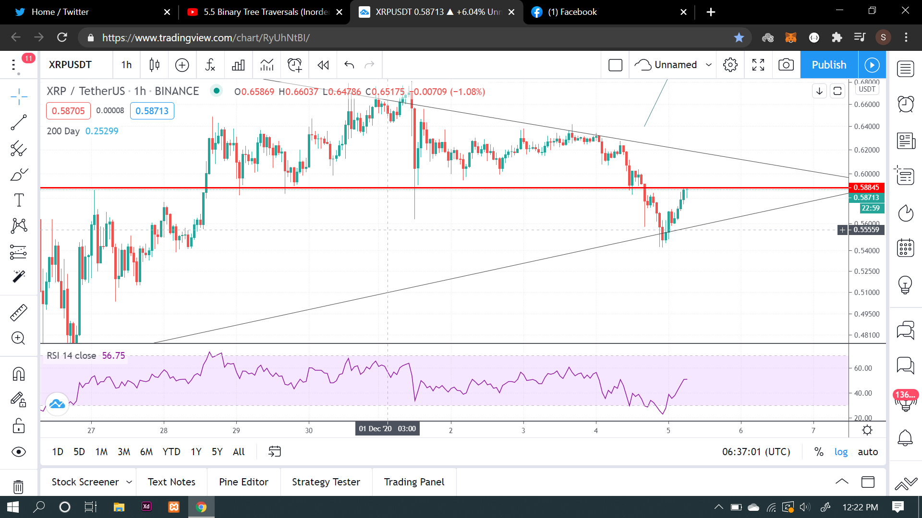Viewport: 922px width, 518px height.
Task: Select the Trend Line drawing tool
Action: point(18,123)
